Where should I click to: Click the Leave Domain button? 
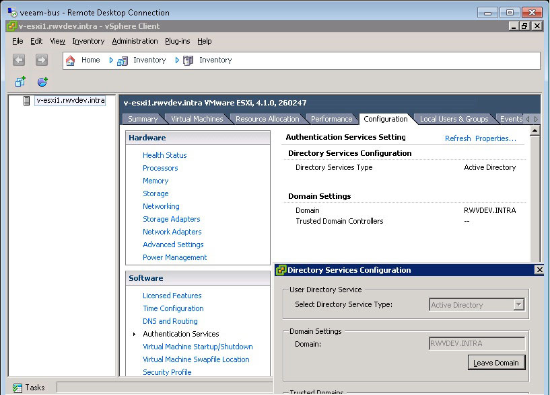[496, 363]
